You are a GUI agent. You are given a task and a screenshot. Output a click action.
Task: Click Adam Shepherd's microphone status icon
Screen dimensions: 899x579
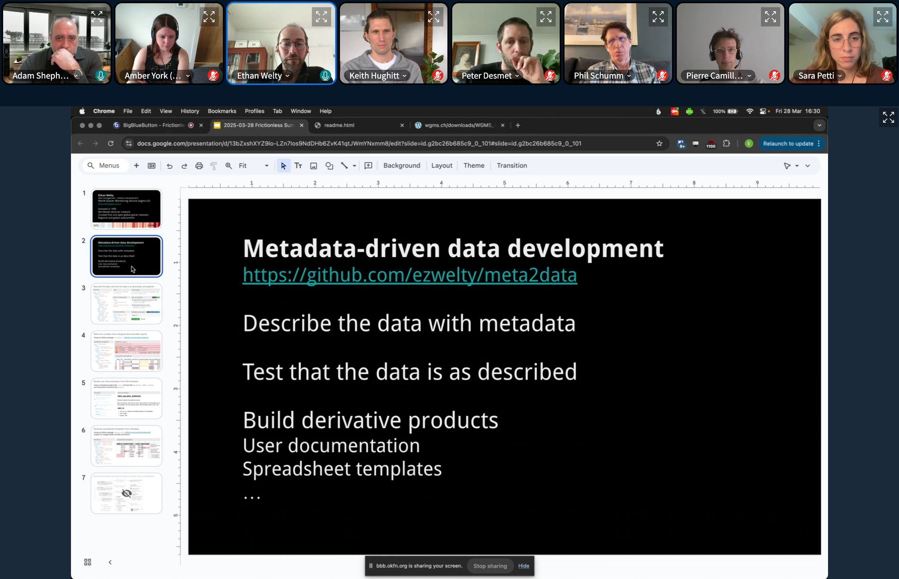click(101, 75)
